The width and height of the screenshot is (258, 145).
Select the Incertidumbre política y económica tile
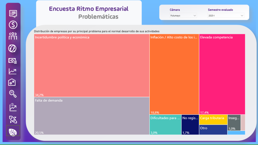[x=92, y=65]
